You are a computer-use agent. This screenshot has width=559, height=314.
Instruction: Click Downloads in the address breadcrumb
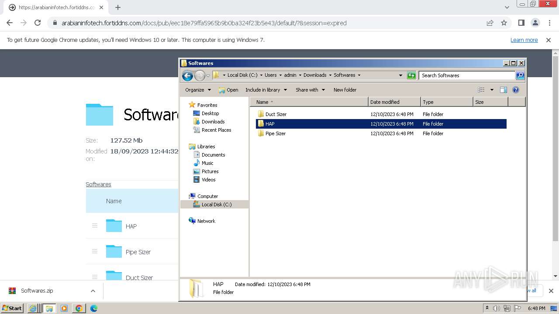click(315, 75)
